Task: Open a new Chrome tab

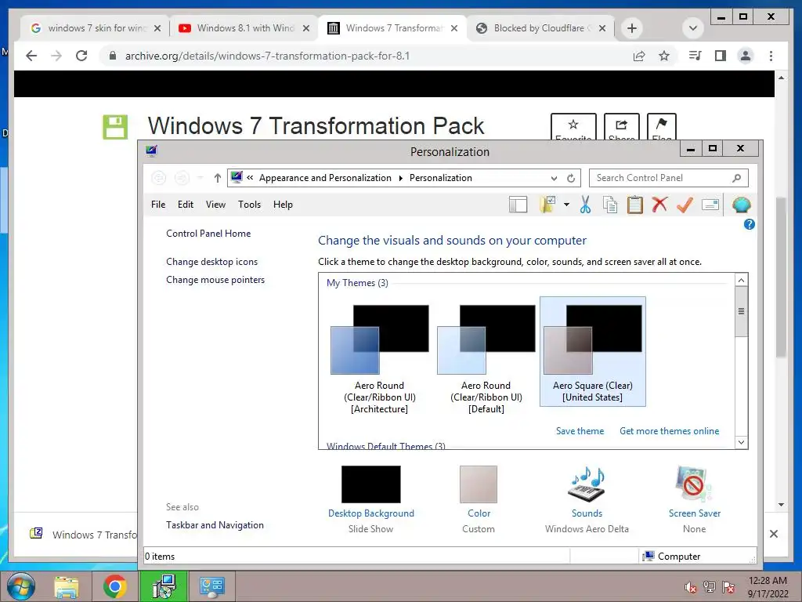Action: (x=632, y=28)
